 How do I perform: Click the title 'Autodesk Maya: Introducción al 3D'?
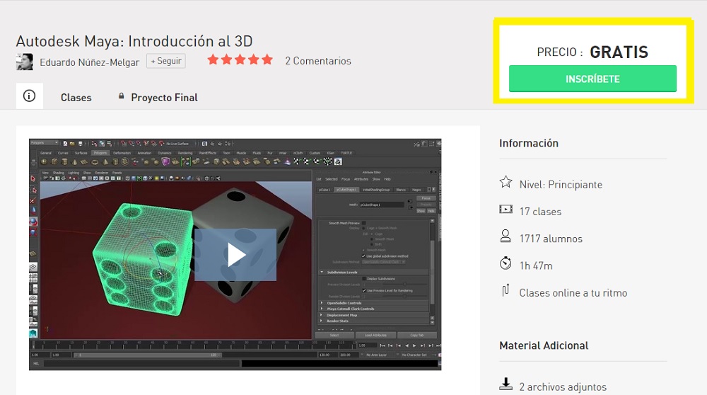tap(134, 41)
